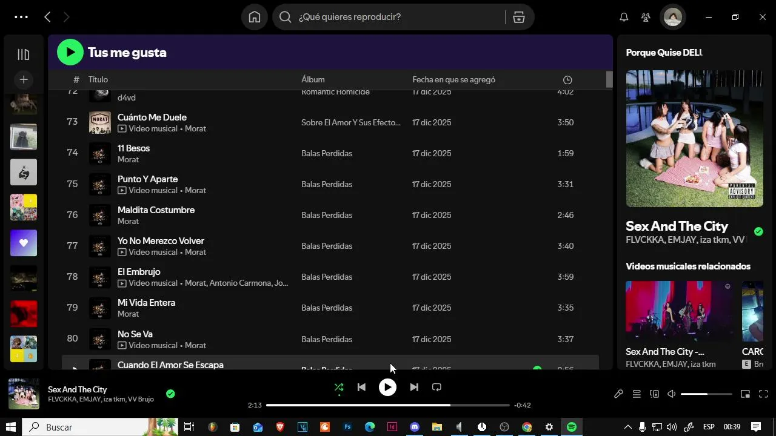Screen dimensions: 776x436
Task: Open the Liked Songs purple heart in sidebar
Action: [24, 243]
